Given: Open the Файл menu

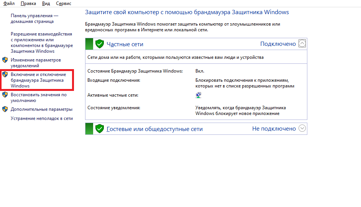Looking at the screenshot, I should (9, 3).
